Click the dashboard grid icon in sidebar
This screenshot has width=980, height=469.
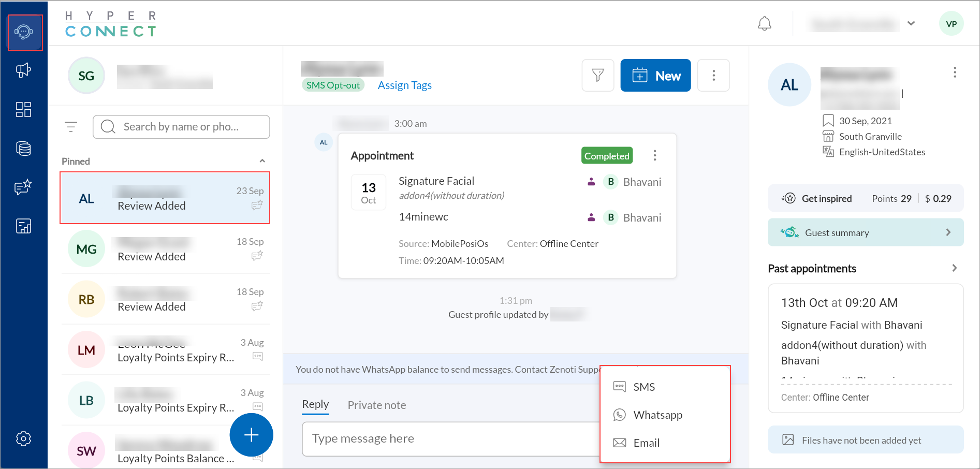pos(23,109)
